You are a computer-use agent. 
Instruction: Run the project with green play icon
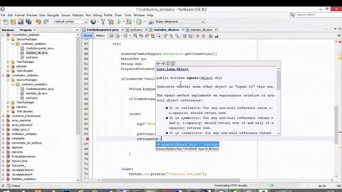tap(119, 21)
